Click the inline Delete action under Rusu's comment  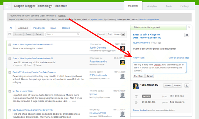click(x=37, y=65)
